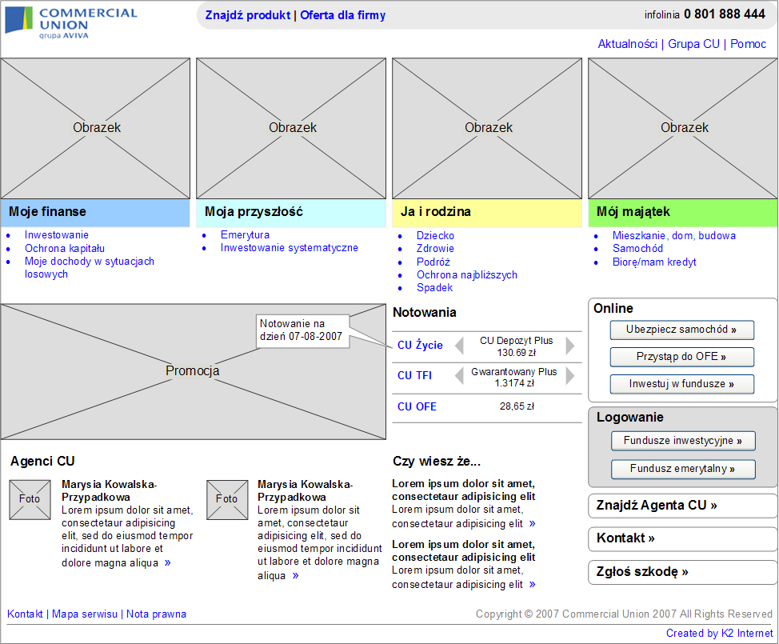Select CU TFI quotes
The height and width of the screenshot is (644, 779).
click(414, 376)
